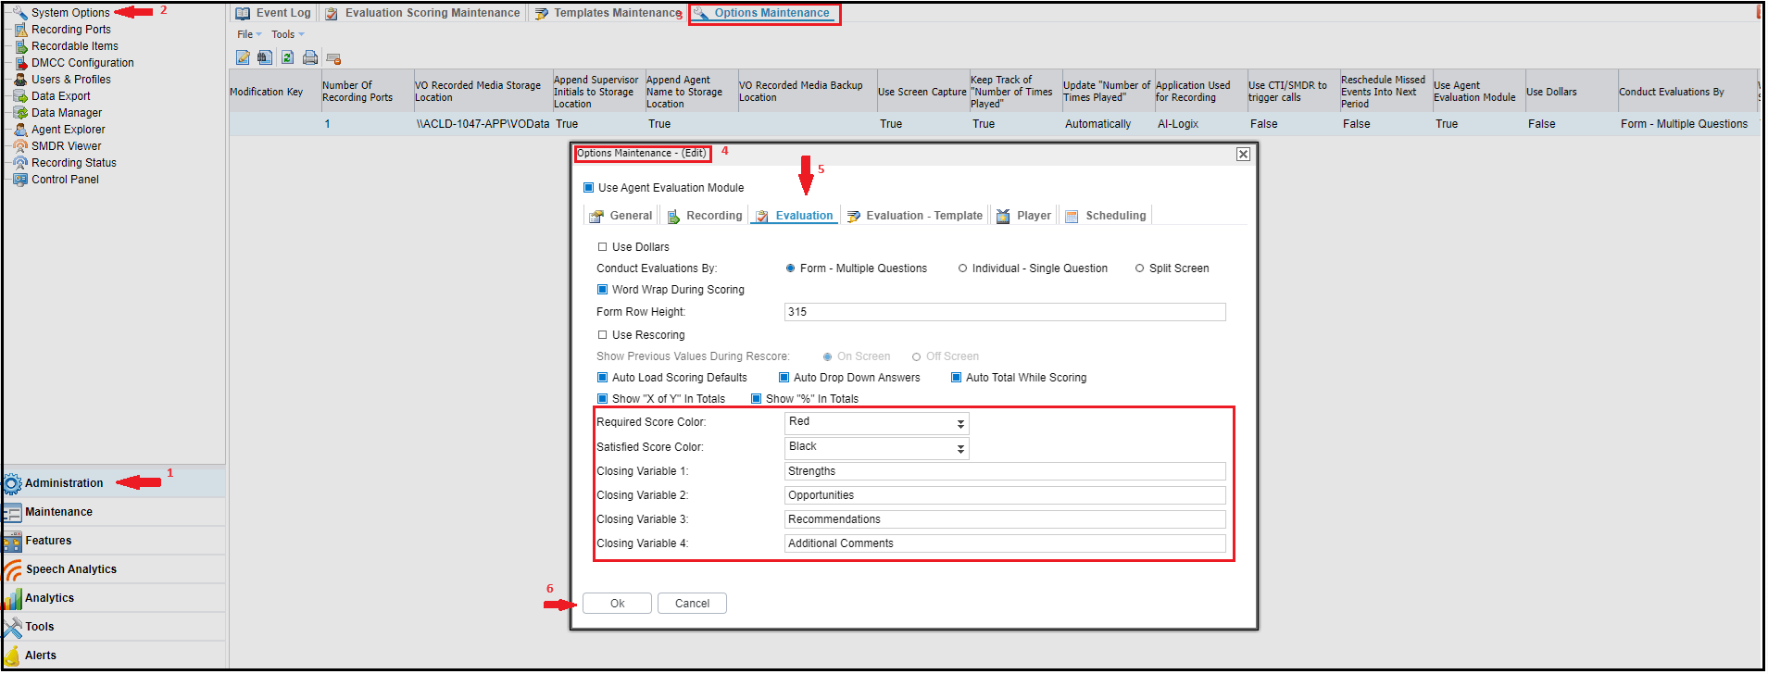
Task: Open the Tools menu dropdown in toolbar
Action: point(287,34)
